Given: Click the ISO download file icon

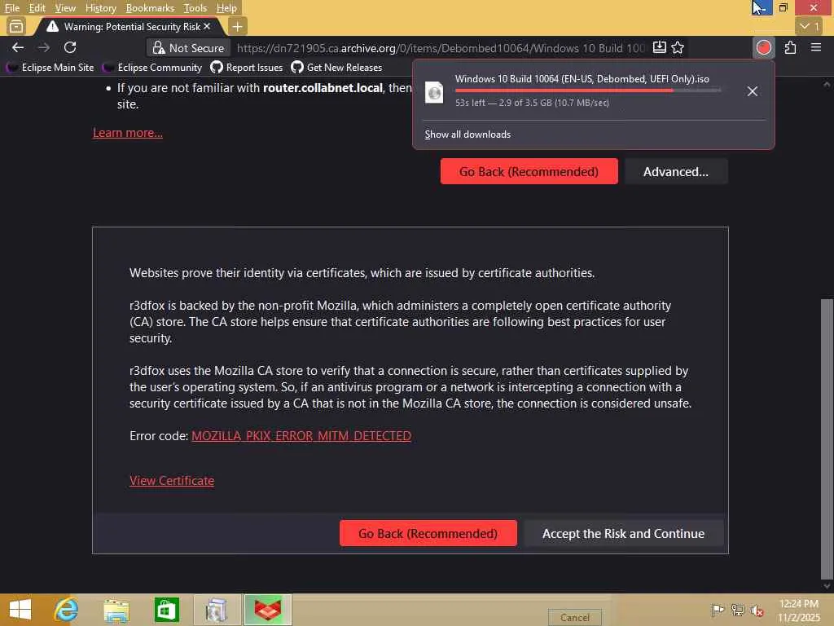Looking at the screenshot, I should pyautogui.click(x=434, y=92).
